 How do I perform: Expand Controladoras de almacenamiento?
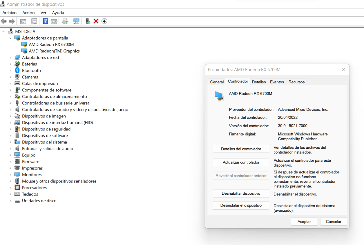10,97
